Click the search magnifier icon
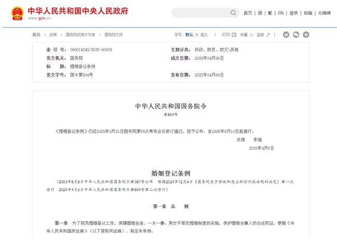337x243 pixels. pyautogui.click(x=232, y=13)
